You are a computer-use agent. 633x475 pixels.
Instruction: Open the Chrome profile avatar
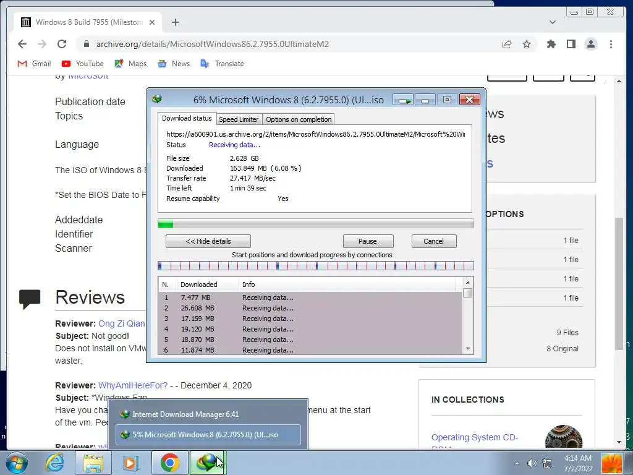point(590,44)
